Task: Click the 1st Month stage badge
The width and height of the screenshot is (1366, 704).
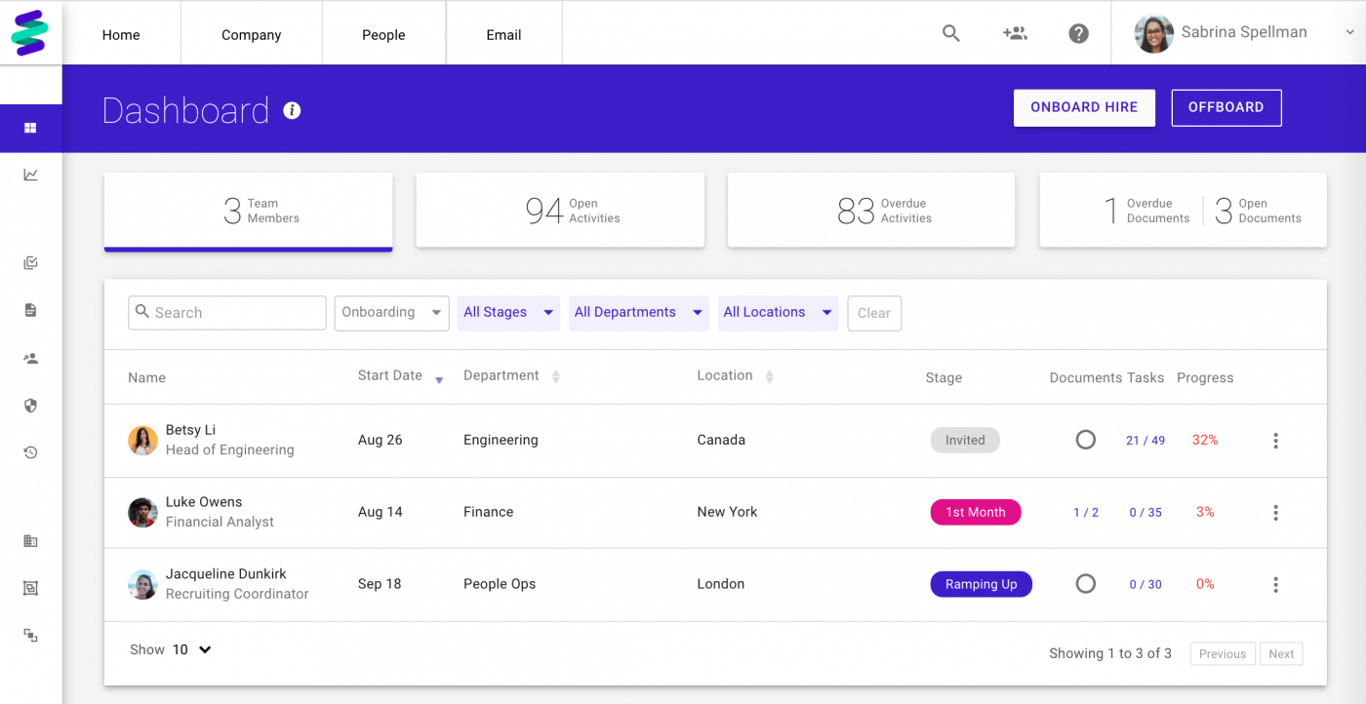Action: 976,512
